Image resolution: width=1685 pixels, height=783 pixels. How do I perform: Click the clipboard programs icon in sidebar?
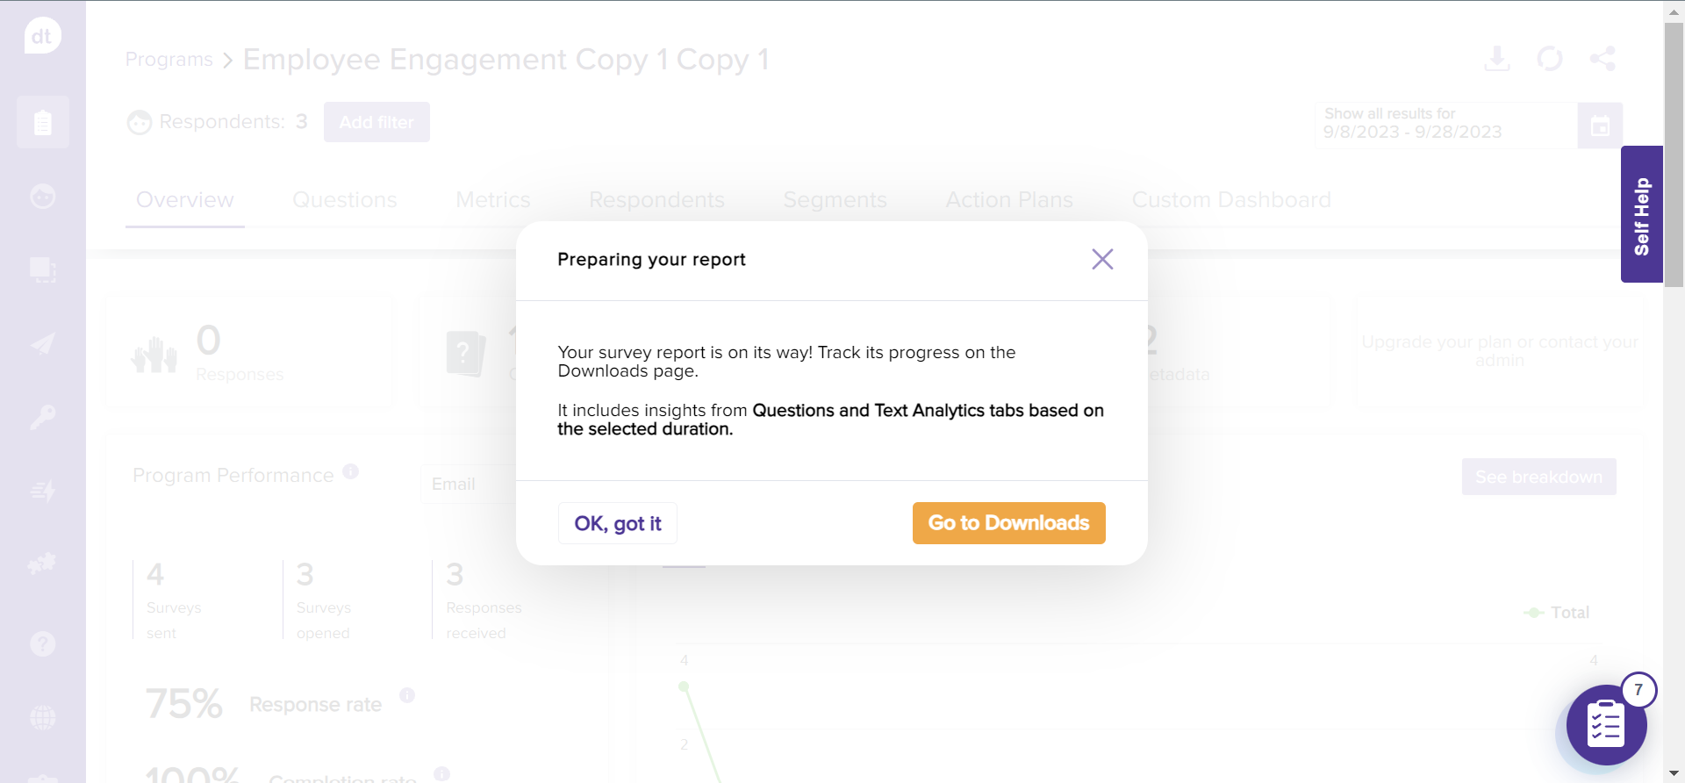pyautogui.click(x=42, y=122)
